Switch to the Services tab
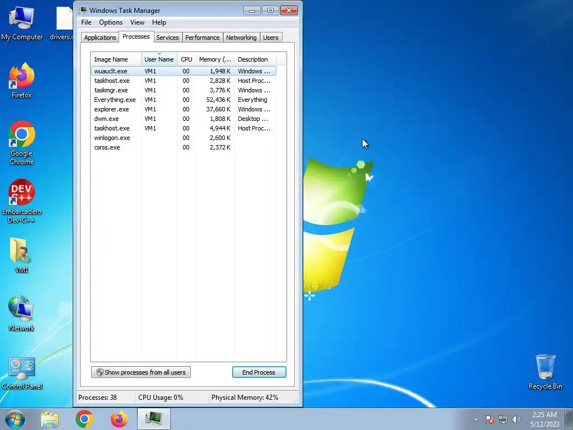This screenshot has height=430, width=573. click(x=167, y=38)
